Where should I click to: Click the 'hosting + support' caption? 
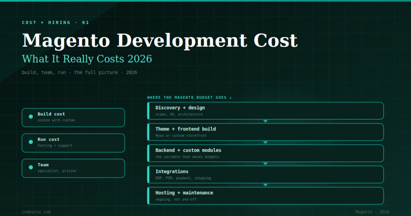pos(55,145)
